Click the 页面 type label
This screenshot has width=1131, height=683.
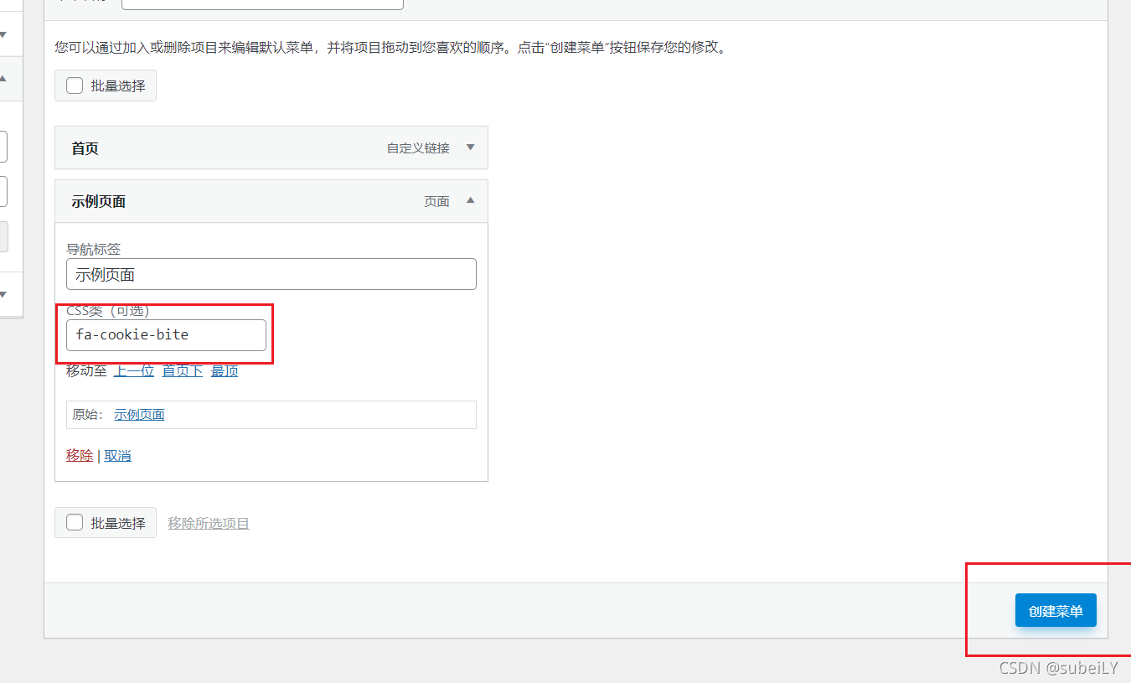pos(436,201)
